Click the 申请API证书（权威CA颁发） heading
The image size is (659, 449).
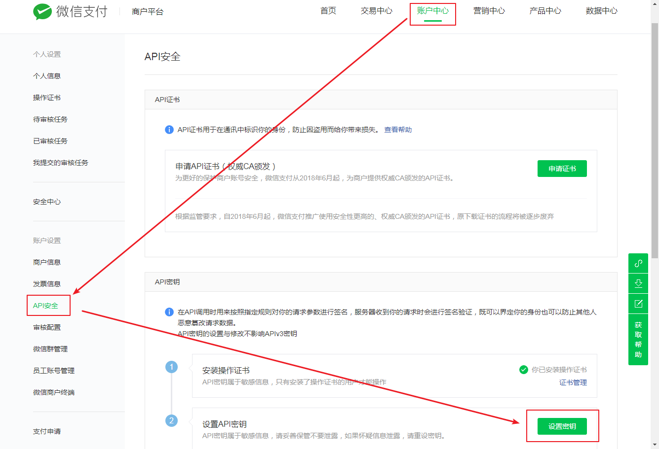226,167
